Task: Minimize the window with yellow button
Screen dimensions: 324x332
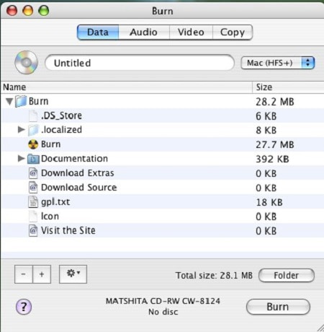Action: click(x=28, y=11)
